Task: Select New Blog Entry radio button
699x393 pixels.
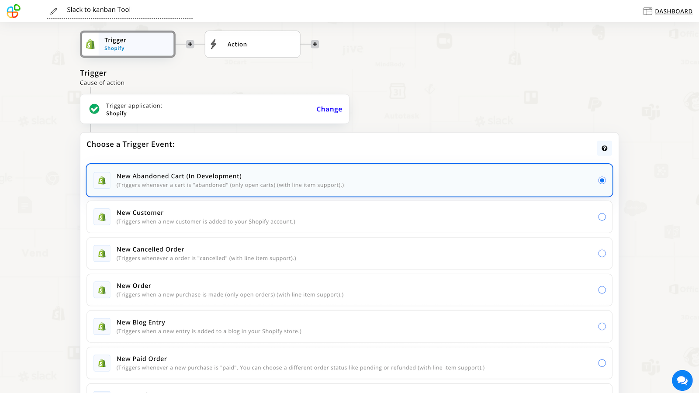Action: click(x=602, y=327)
